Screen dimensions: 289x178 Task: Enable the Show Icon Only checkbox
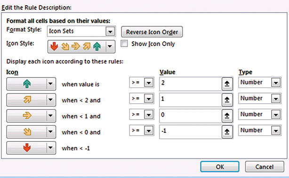coord(124,44)
